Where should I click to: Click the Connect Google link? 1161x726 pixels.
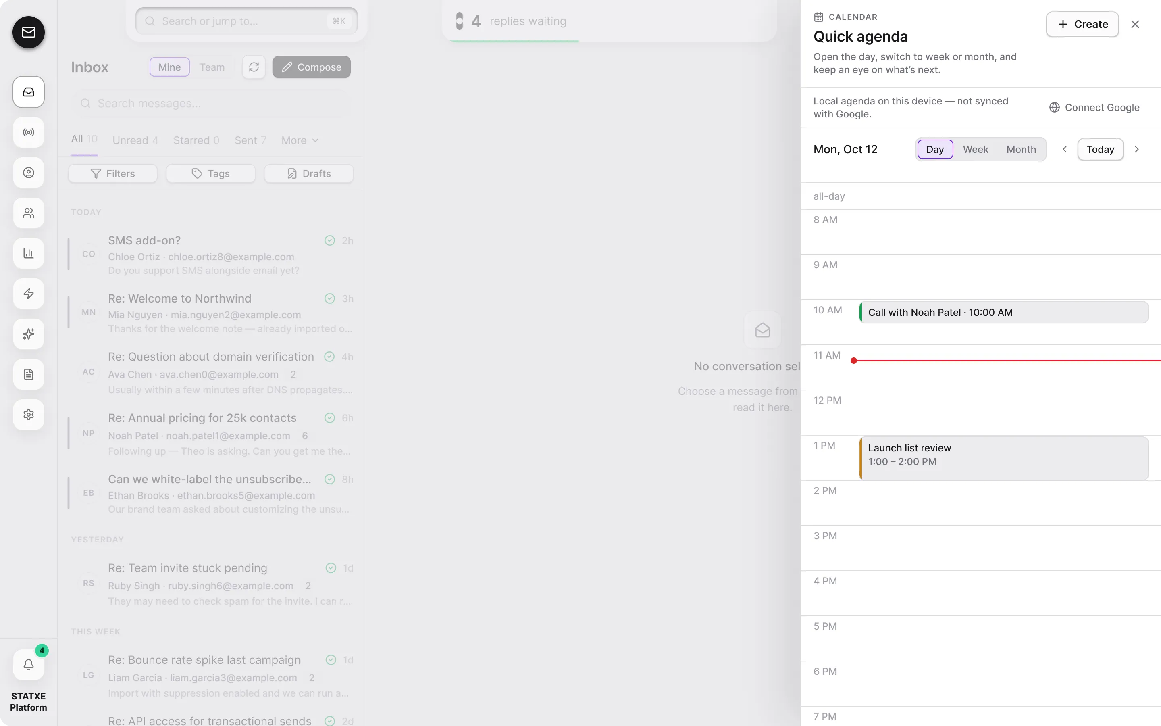pyautogui.click(x=1094, y=108)
